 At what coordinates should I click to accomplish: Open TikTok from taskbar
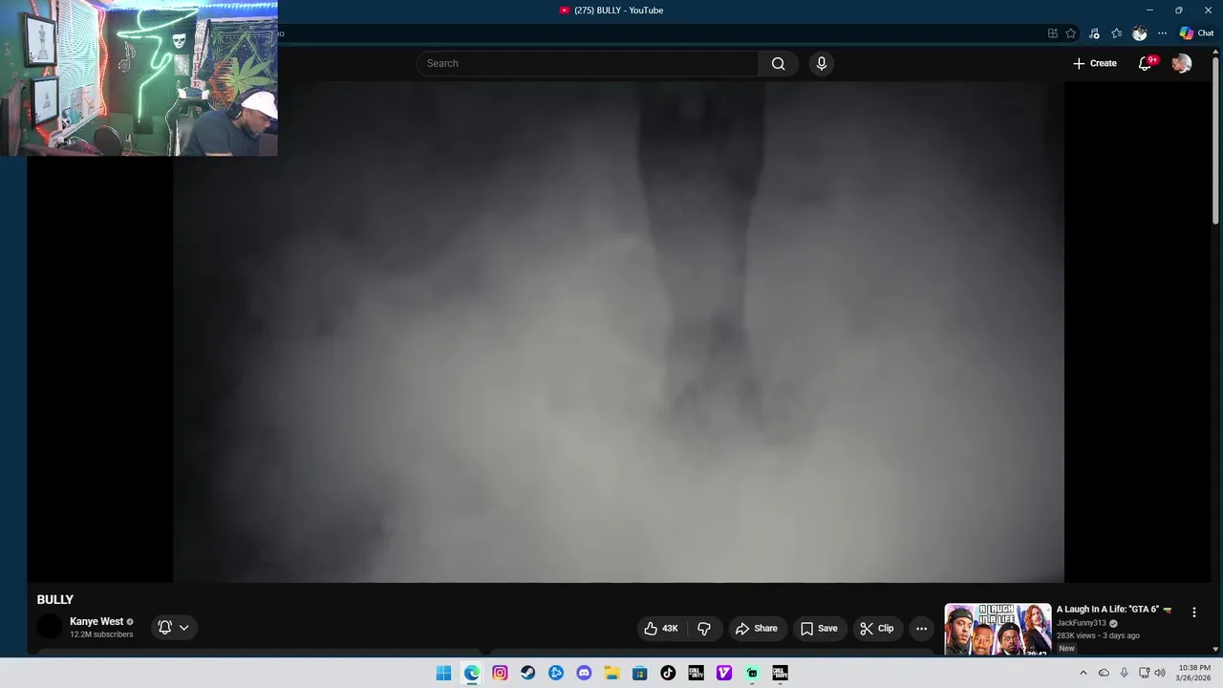[668, 673]
